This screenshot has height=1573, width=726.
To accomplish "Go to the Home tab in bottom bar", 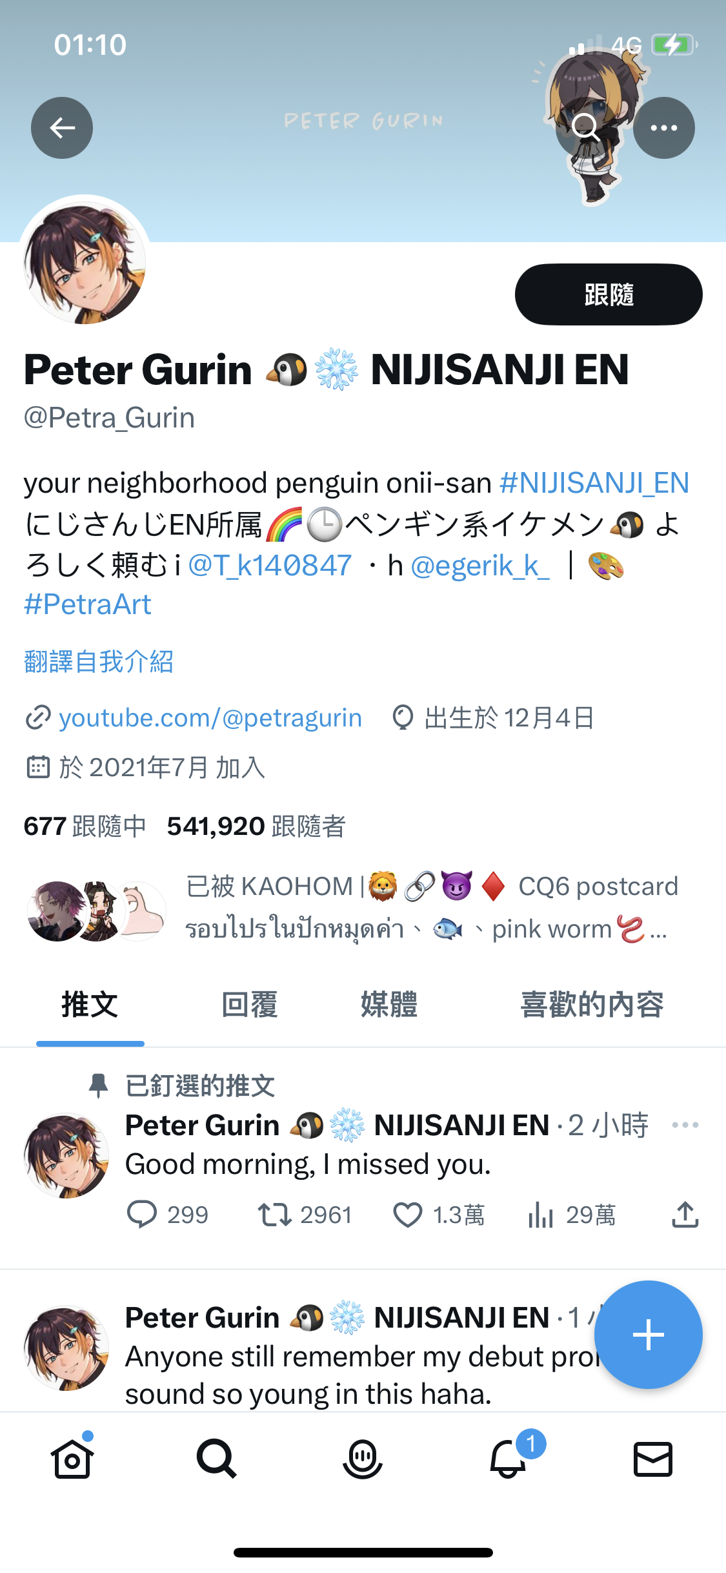I will (72, 1458).
